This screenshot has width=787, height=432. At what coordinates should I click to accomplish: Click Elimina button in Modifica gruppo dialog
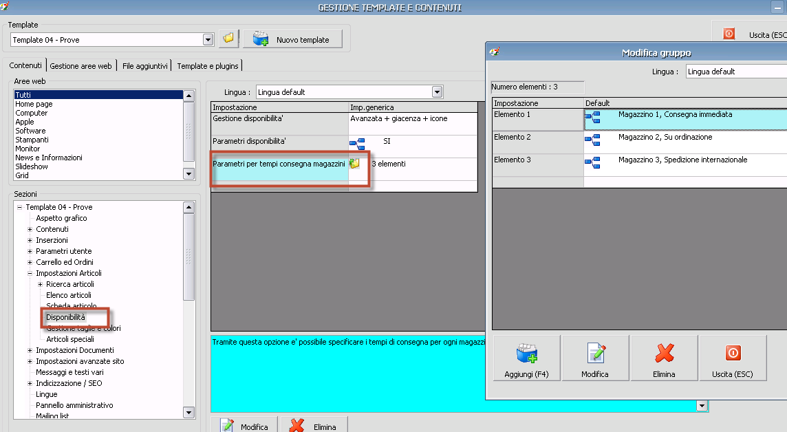coord(664,358)
